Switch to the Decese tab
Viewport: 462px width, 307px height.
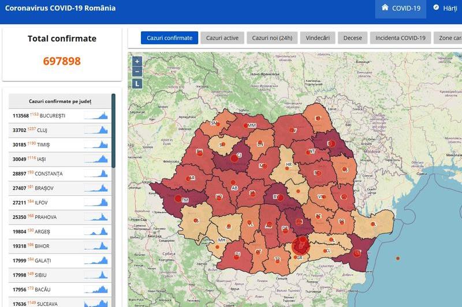352,38
